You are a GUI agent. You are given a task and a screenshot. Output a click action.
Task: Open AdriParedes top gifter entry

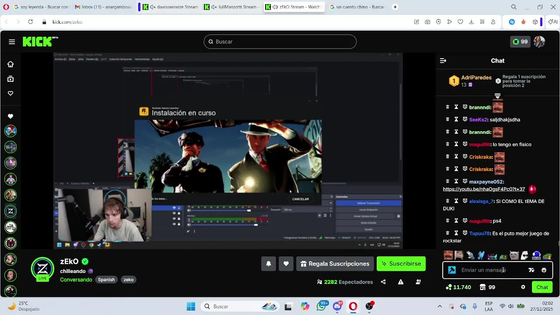pyautogui.click(x=470, y=81)
